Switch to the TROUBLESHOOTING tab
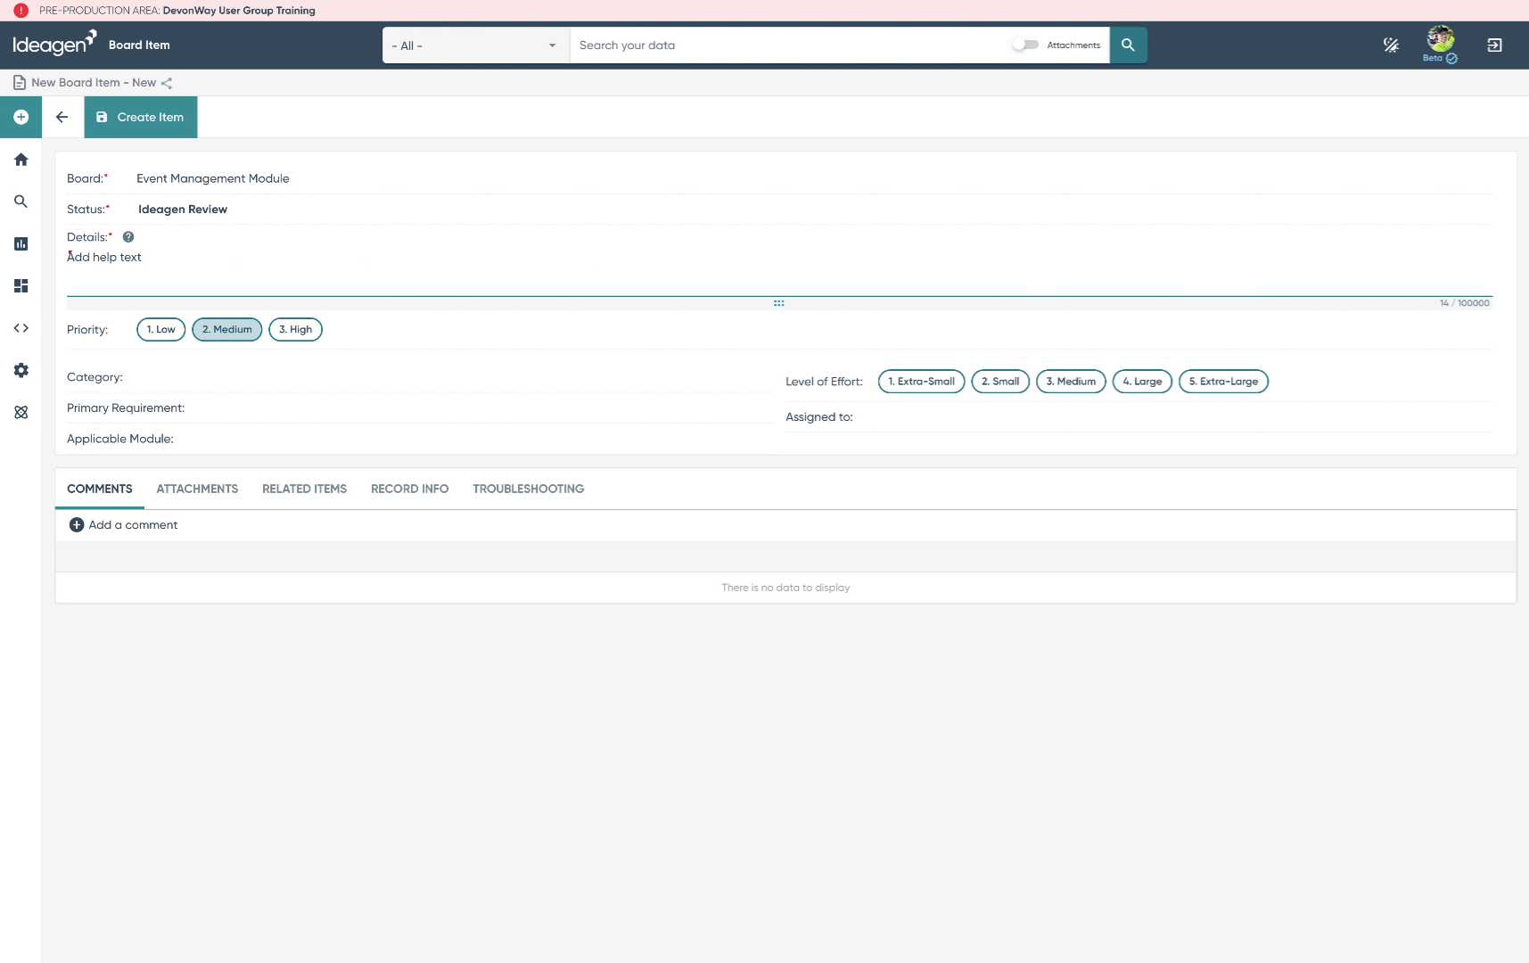 (x=529, y=489)
